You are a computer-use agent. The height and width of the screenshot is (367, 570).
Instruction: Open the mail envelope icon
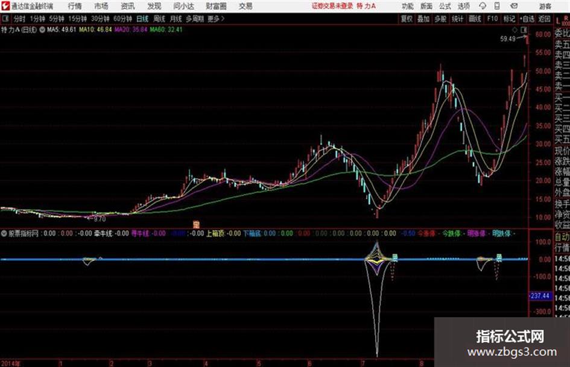[514, 6]
